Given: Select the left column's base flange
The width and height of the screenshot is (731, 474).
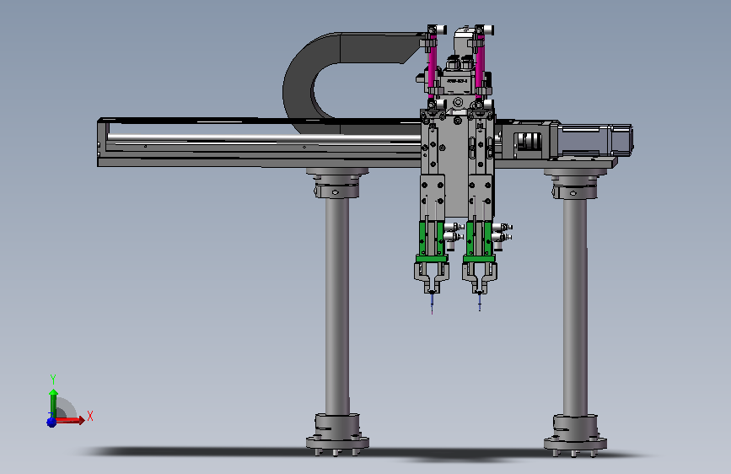Looking at the screenshot, I should point(337,442).
